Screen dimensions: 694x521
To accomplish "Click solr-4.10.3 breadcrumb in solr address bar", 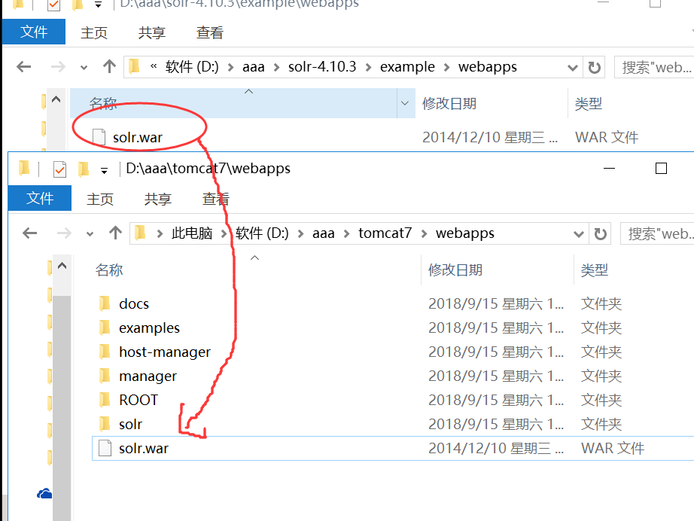I will tap(322, 67).
